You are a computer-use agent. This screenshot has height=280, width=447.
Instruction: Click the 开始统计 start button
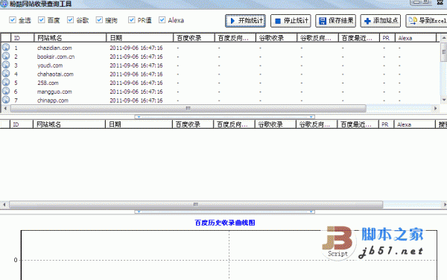[245, 21]
